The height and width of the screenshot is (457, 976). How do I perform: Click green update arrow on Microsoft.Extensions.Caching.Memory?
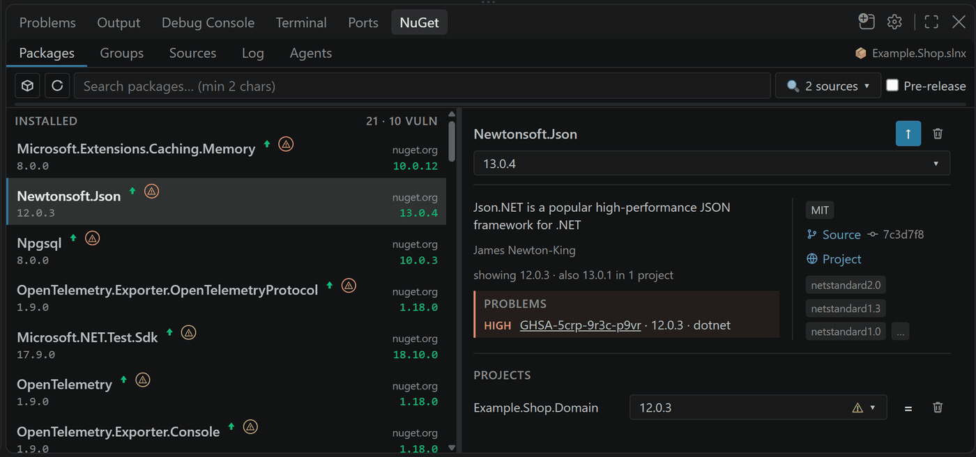click(x=266, y=144)
